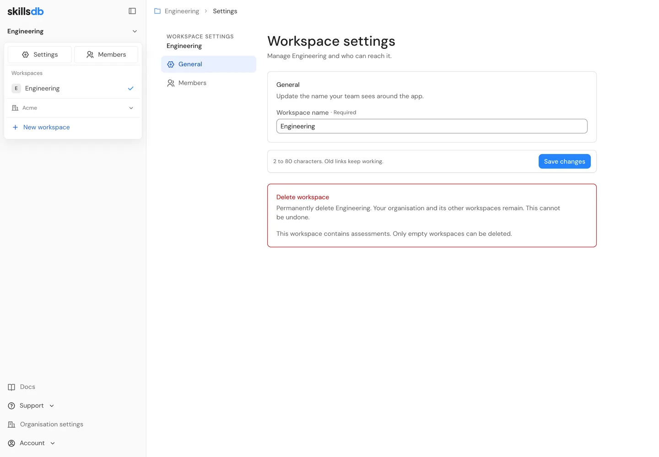This screenshot has width=659, height=457.
Task: Select the Acme organisation row
Action: 73,108
